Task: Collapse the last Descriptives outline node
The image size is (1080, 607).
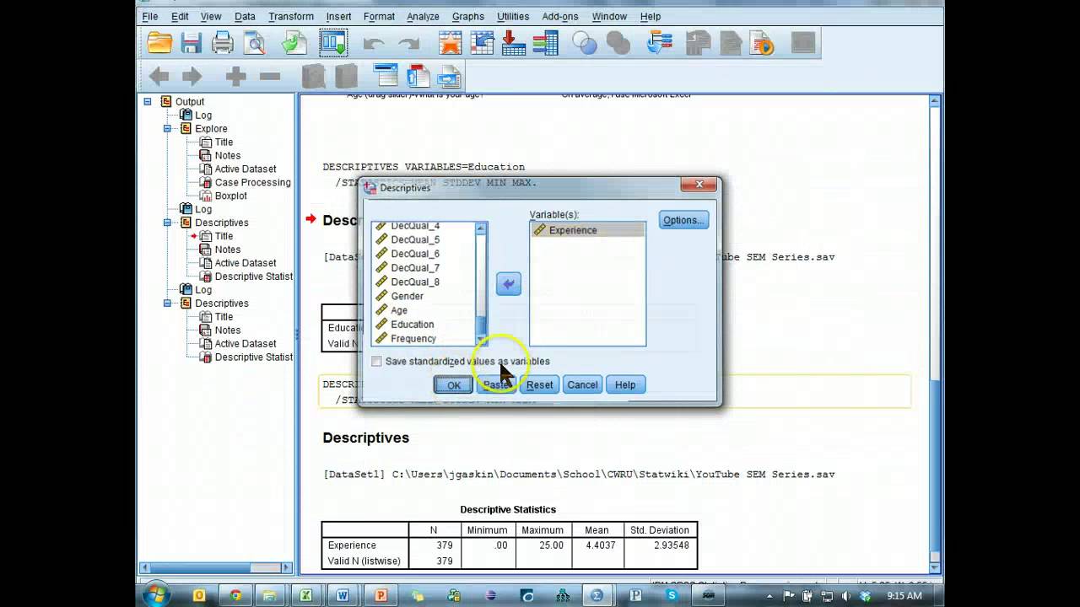Action: click(x=167, y=303)
